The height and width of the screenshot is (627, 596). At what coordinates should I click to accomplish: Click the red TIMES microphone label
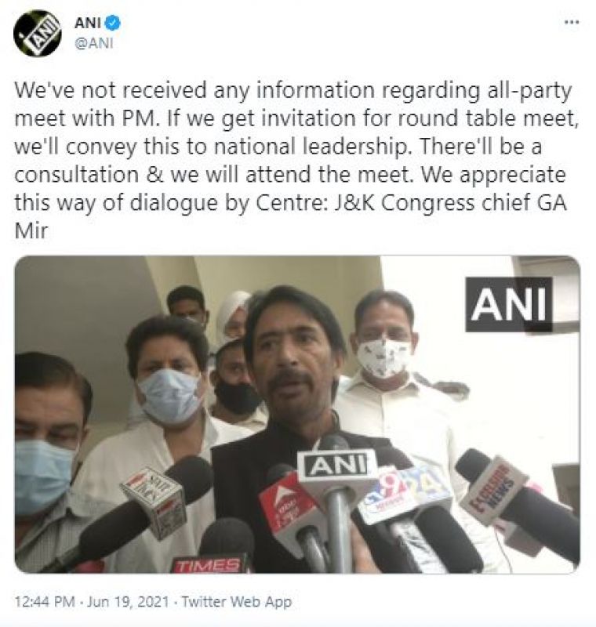[209, 565]
